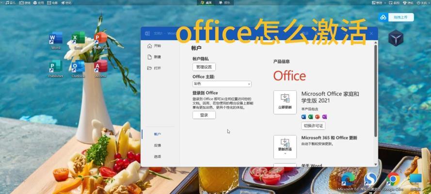
Task: Click the red Office logo text
Action: click(x=289, y=76)
